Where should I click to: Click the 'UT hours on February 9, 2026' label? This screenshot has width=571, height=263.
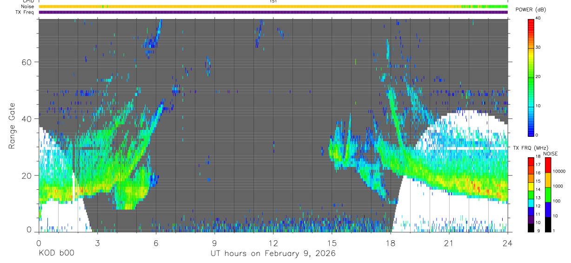pyautogui.click(x=273, y=253)
